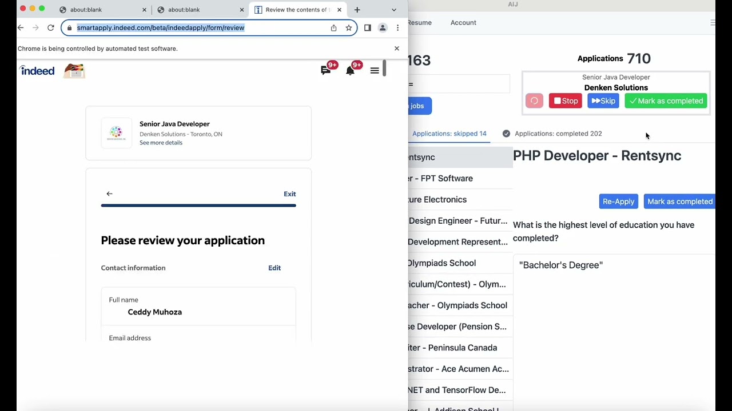The width and height of the screenshot is (732, 411).
Task: Click the blue jobs button
Action: tap(420, 106)
